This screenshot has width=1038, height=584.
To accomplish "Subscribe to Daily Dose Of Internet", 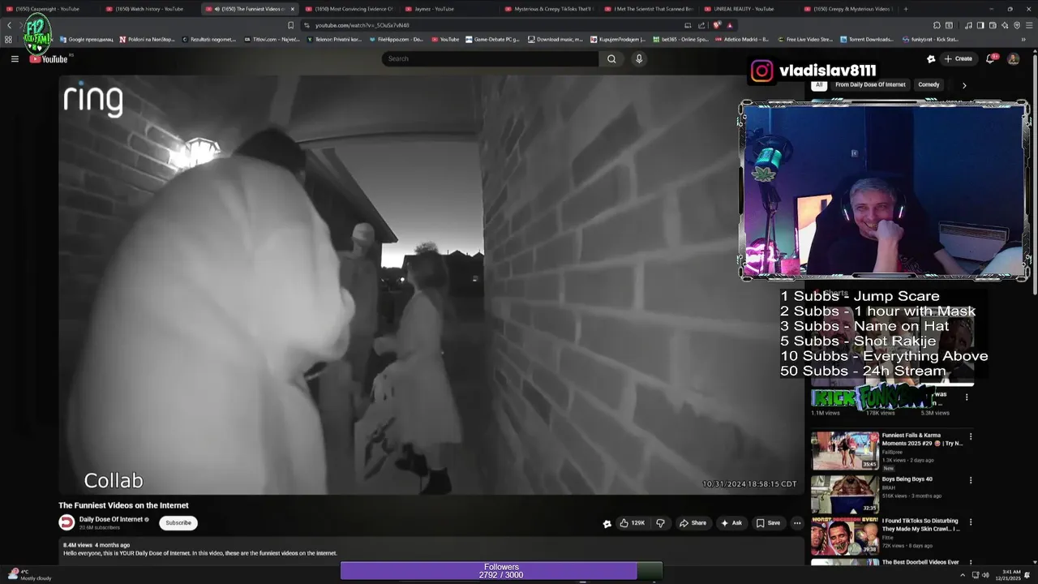I will click(x=178, y=523).
